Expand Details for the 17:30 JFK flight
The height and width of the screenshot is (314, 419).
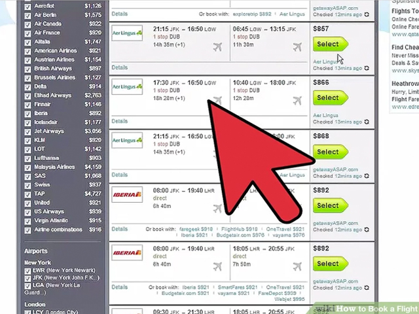[x=119, y=121]
